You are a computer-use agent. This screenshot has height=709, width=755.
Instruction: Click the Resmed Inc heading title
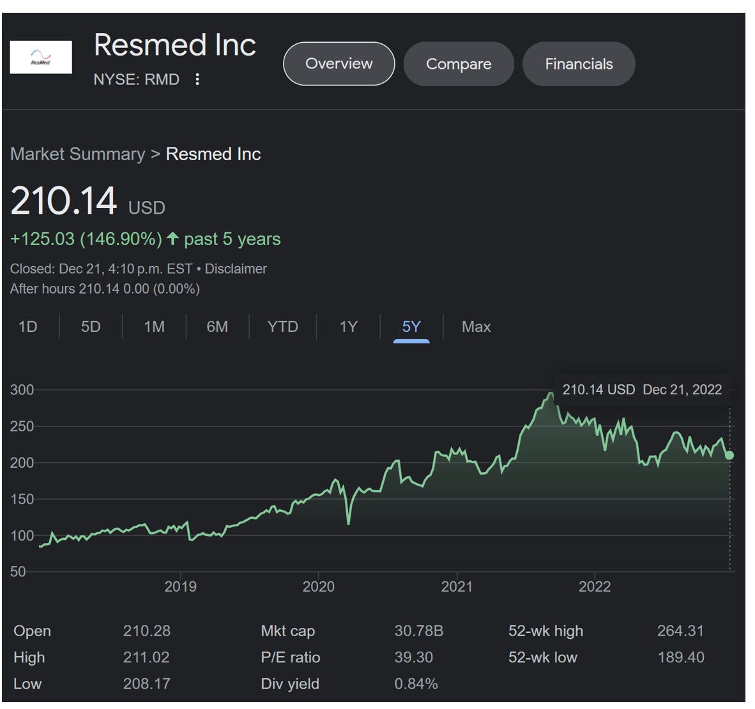[x=175, y=45]
